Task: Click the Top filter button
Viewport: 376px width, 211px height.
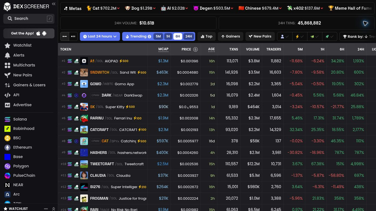Action: (x=207, y=36)
